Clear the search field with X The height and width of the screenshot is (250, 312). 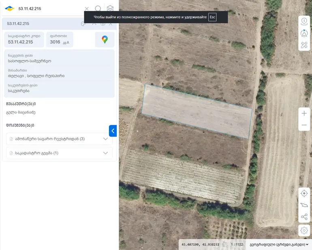(87, 9)
